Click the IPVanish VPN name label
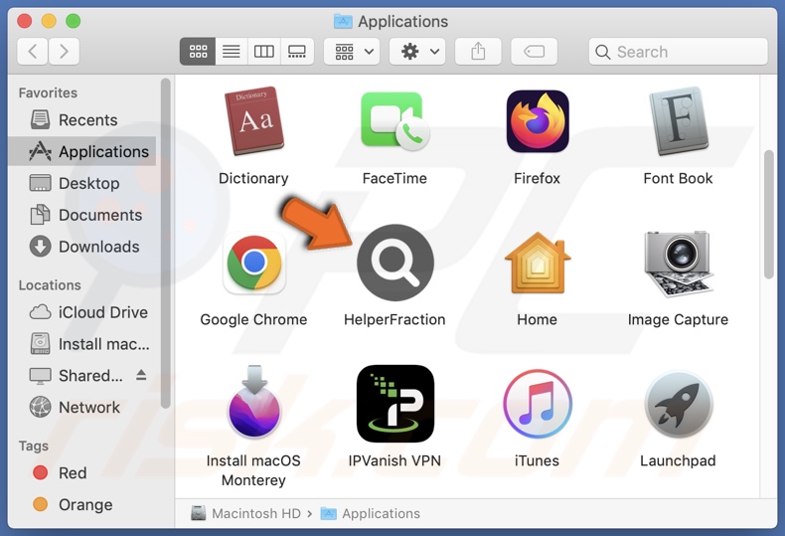 (395, 460)
